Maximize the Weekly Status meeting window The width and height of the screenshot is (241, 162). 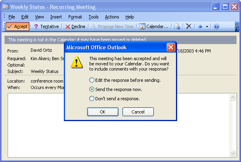pos(225,7)
